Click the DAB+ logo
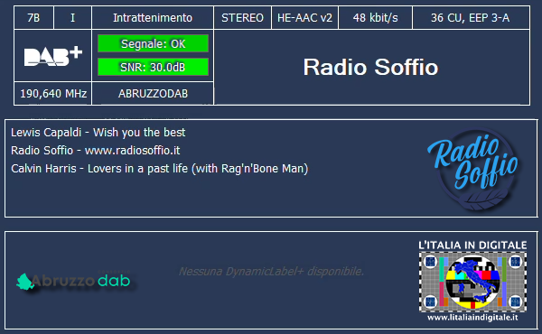 point(53,57)
